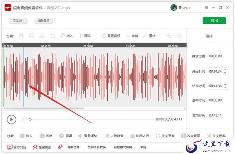Maximize the application window
The width and height of the screenshot is (235, 154).
click(x=220, y=7)
